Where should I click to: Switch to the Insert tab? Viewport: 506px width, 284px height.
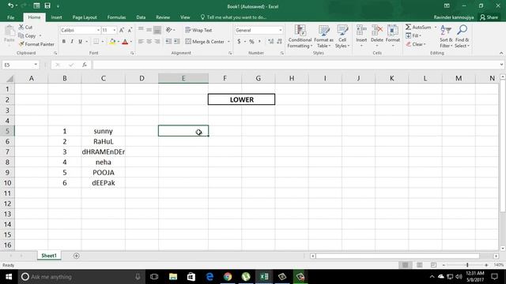coord(56,17)
